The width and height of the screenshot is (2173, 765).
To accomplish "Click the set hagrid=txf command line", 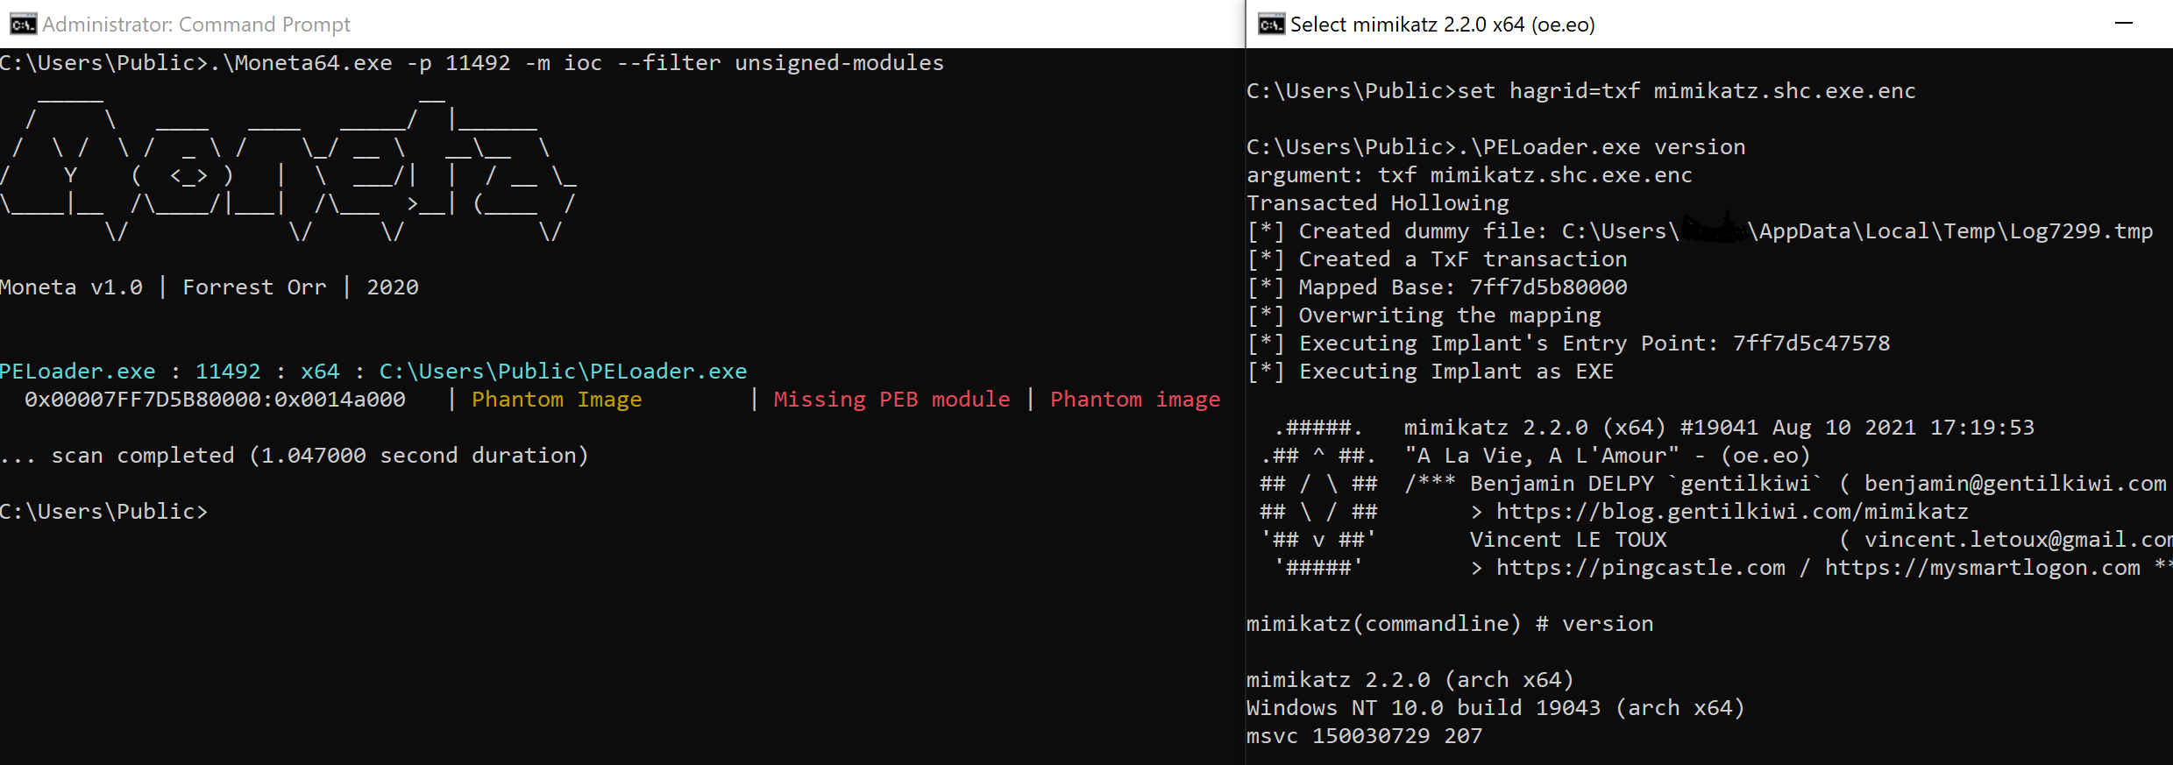I will (1581, 91).
